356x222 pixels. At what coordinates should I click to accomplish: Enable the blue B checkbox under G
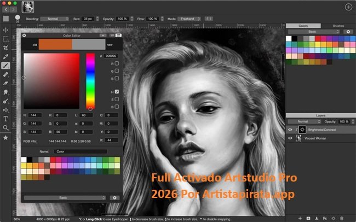coord(117,78)
